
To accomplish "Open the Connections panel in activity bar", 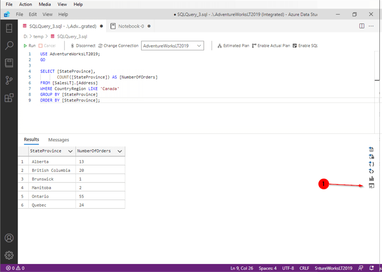I will 9,29.
